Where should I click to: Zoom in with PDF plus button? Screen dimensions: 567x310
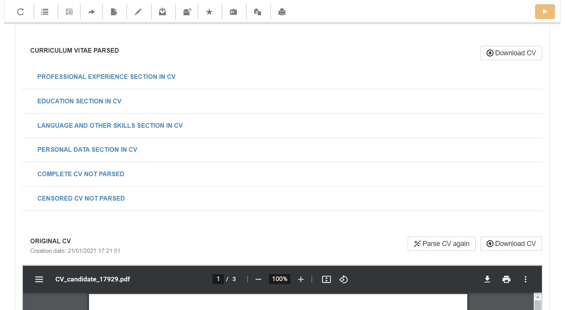click(301, 279)
